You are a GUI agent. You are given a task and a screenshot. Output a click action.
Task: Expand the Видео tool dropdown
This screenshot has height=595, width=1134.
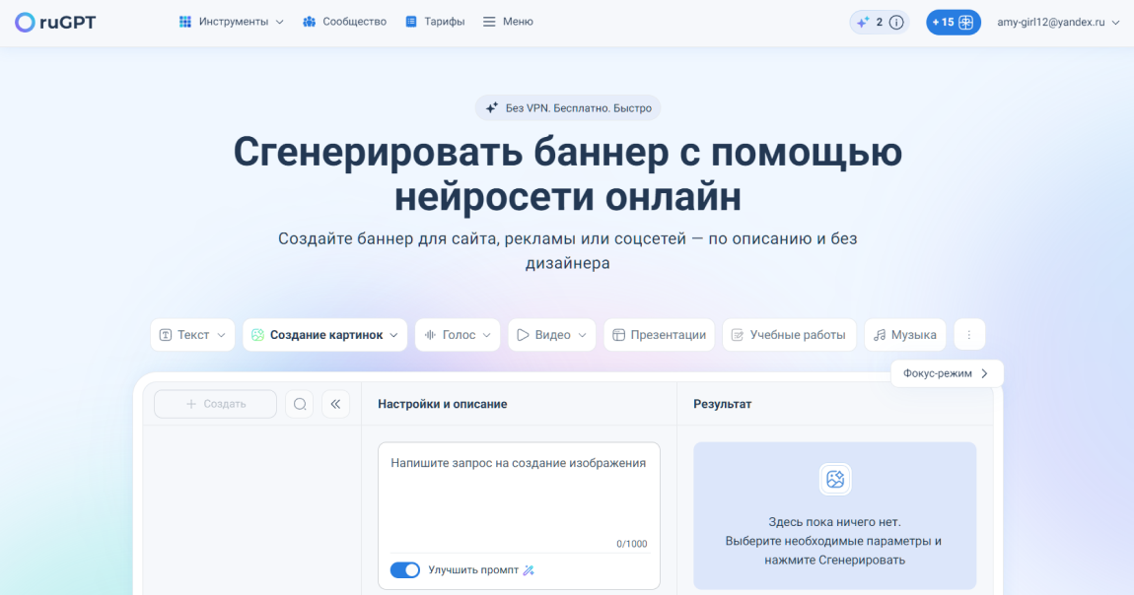pyautogui.click(x=552, y=335)
